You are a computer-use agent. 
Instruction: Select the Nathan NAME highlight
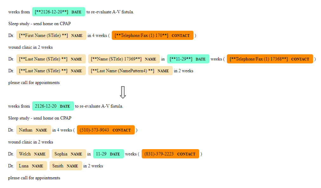coord(33,130)
